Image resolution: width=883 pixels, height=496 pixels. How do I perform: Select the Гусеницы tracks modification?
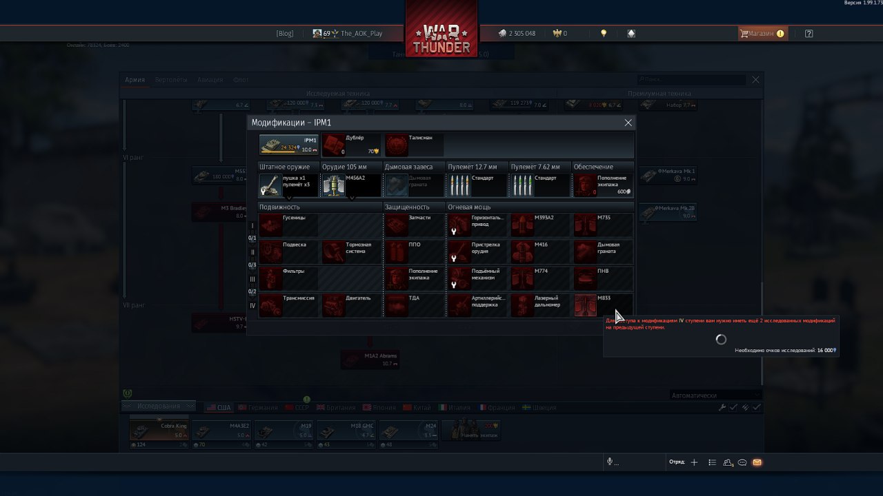coord(289,225)
